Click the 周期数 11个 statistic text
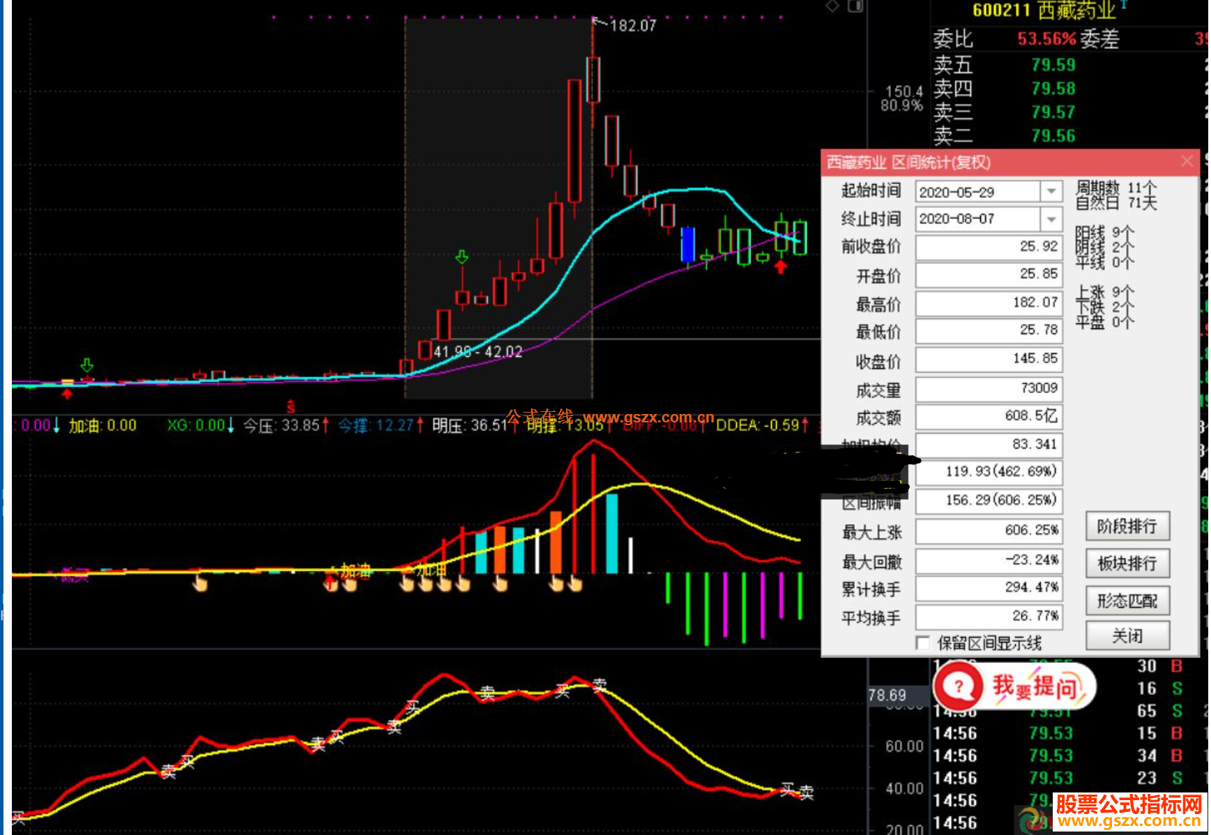This screenshot has height=835, width=1211. pos(1115,187)
